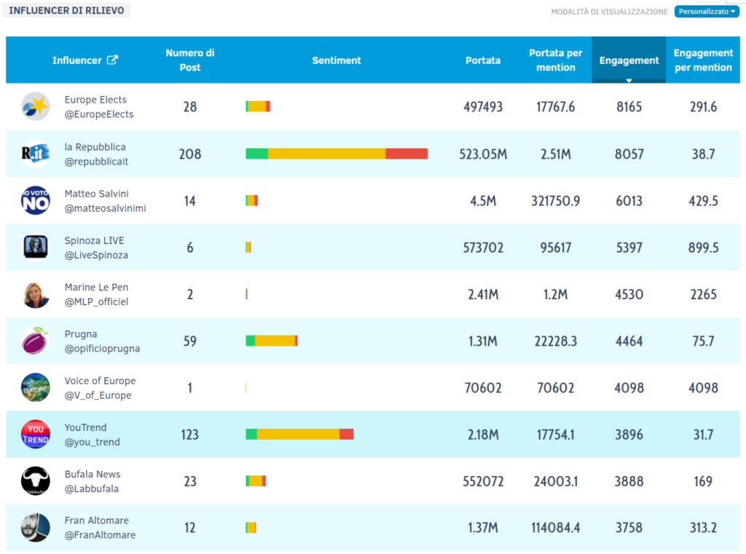This screenshot has width=746, height=554.
Task: Select Portata per mention value 95617
Action: (x=556, y=248)
